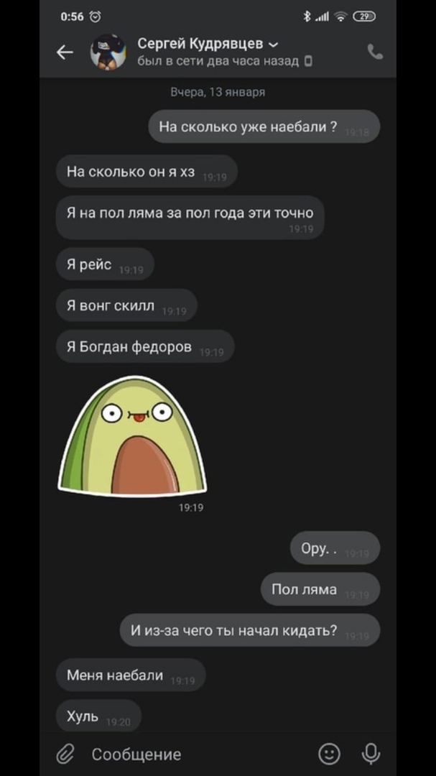Image resolution: width=436 pixels, height=776 pixels.
Task: Tap the microphone voice message icon
Action: (371, 754)
